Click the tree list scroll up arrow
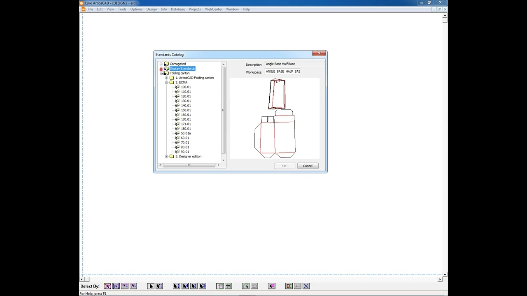 (224, 64)
